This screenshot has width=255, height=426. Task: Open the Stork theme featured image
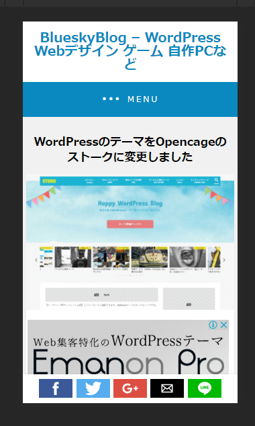click(x=130, y=242)
